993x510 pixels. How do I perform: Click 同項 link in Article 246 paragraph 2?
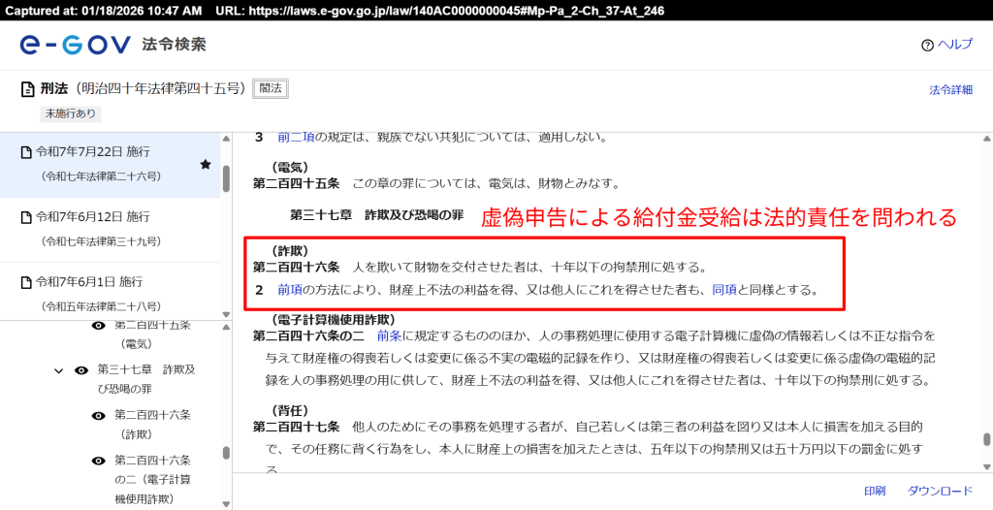[724, 291]
